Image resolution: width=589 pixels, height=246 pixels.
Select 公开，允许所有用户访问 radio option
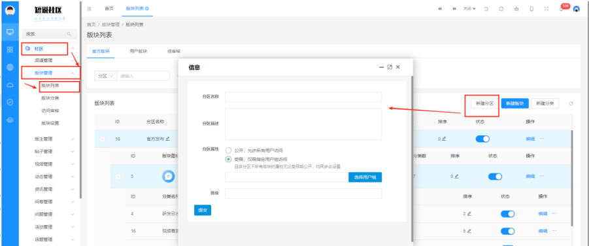coord(228,150)
